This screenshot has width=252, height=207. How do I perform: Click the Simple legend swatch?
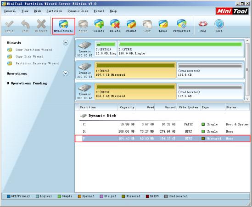click(x=59, y=196)
